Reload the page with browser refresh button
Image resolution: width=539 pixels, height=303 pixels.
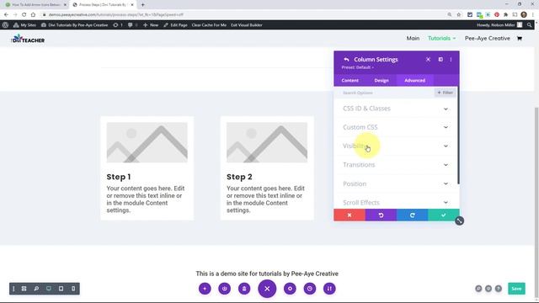(24, 15)
